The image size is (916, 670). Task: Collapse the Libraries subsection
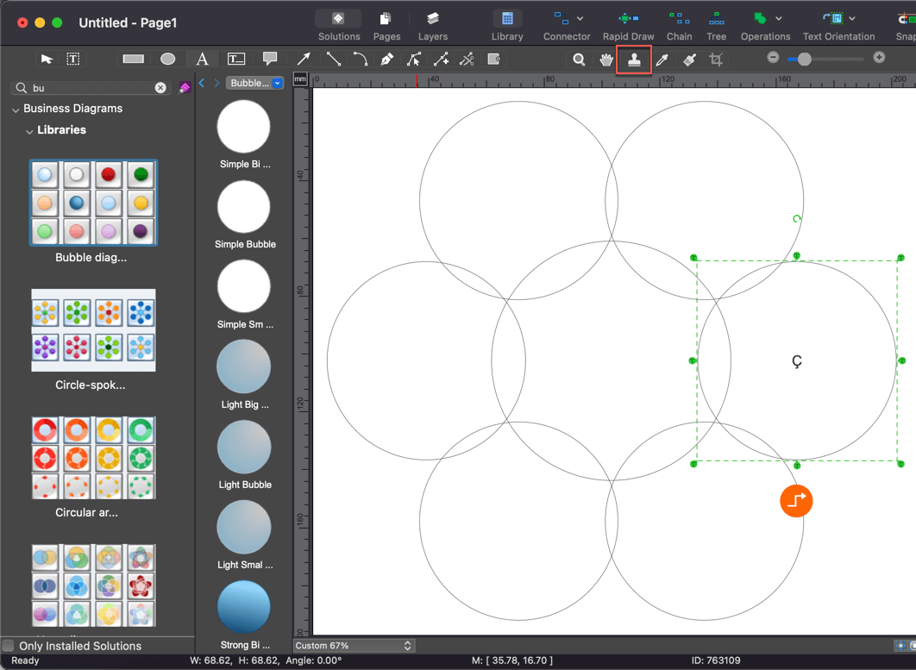[29, 131]
